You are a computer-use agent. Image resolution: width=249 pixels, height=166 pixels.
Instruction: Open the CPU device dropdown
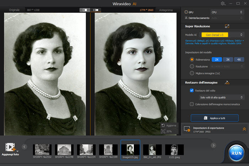pyautogui.click(x=227, y=12)
